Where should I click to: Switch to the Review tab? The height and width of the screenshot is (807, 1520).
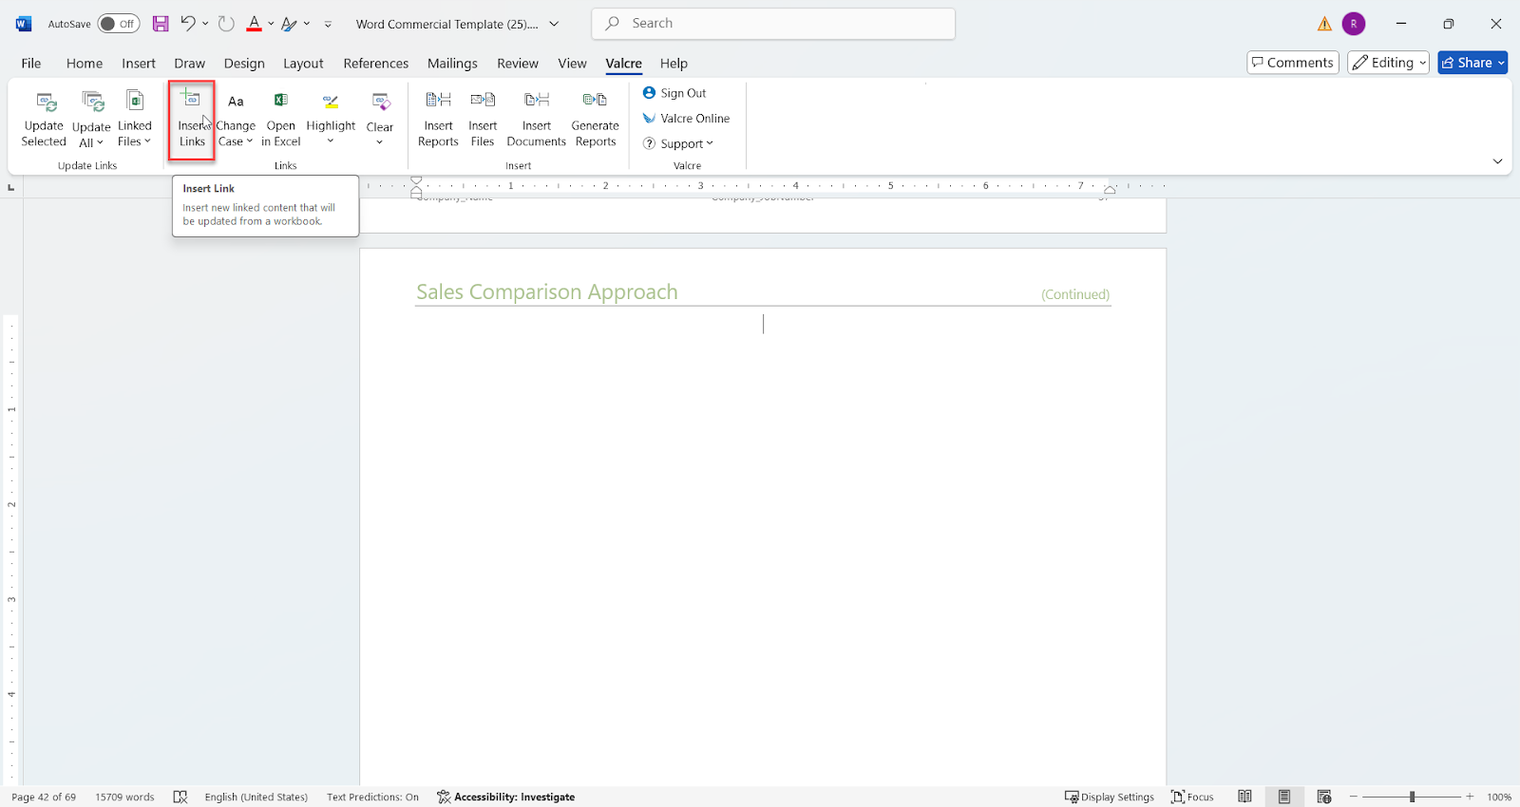pyautogui.click(x=518, y=64)
